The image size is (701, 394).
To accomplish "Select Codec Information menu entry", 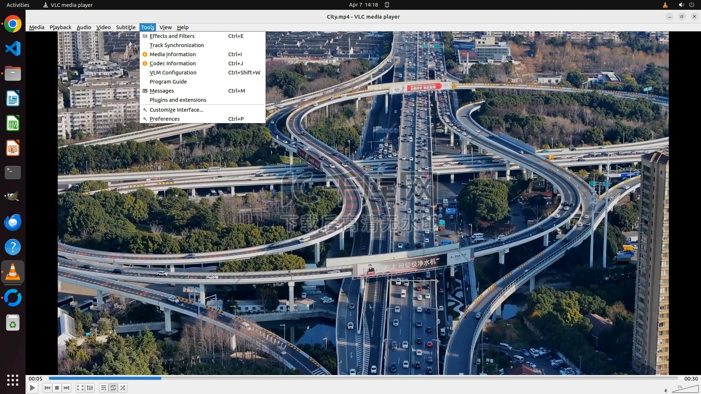I will click(173, 63).
